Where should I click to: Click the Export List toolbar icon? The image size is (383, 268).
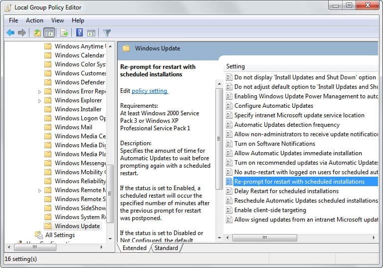(x=64, y=32)
